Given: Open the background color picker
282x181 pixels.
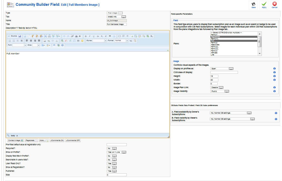Looking at the screenshot, I should [48, 45].
